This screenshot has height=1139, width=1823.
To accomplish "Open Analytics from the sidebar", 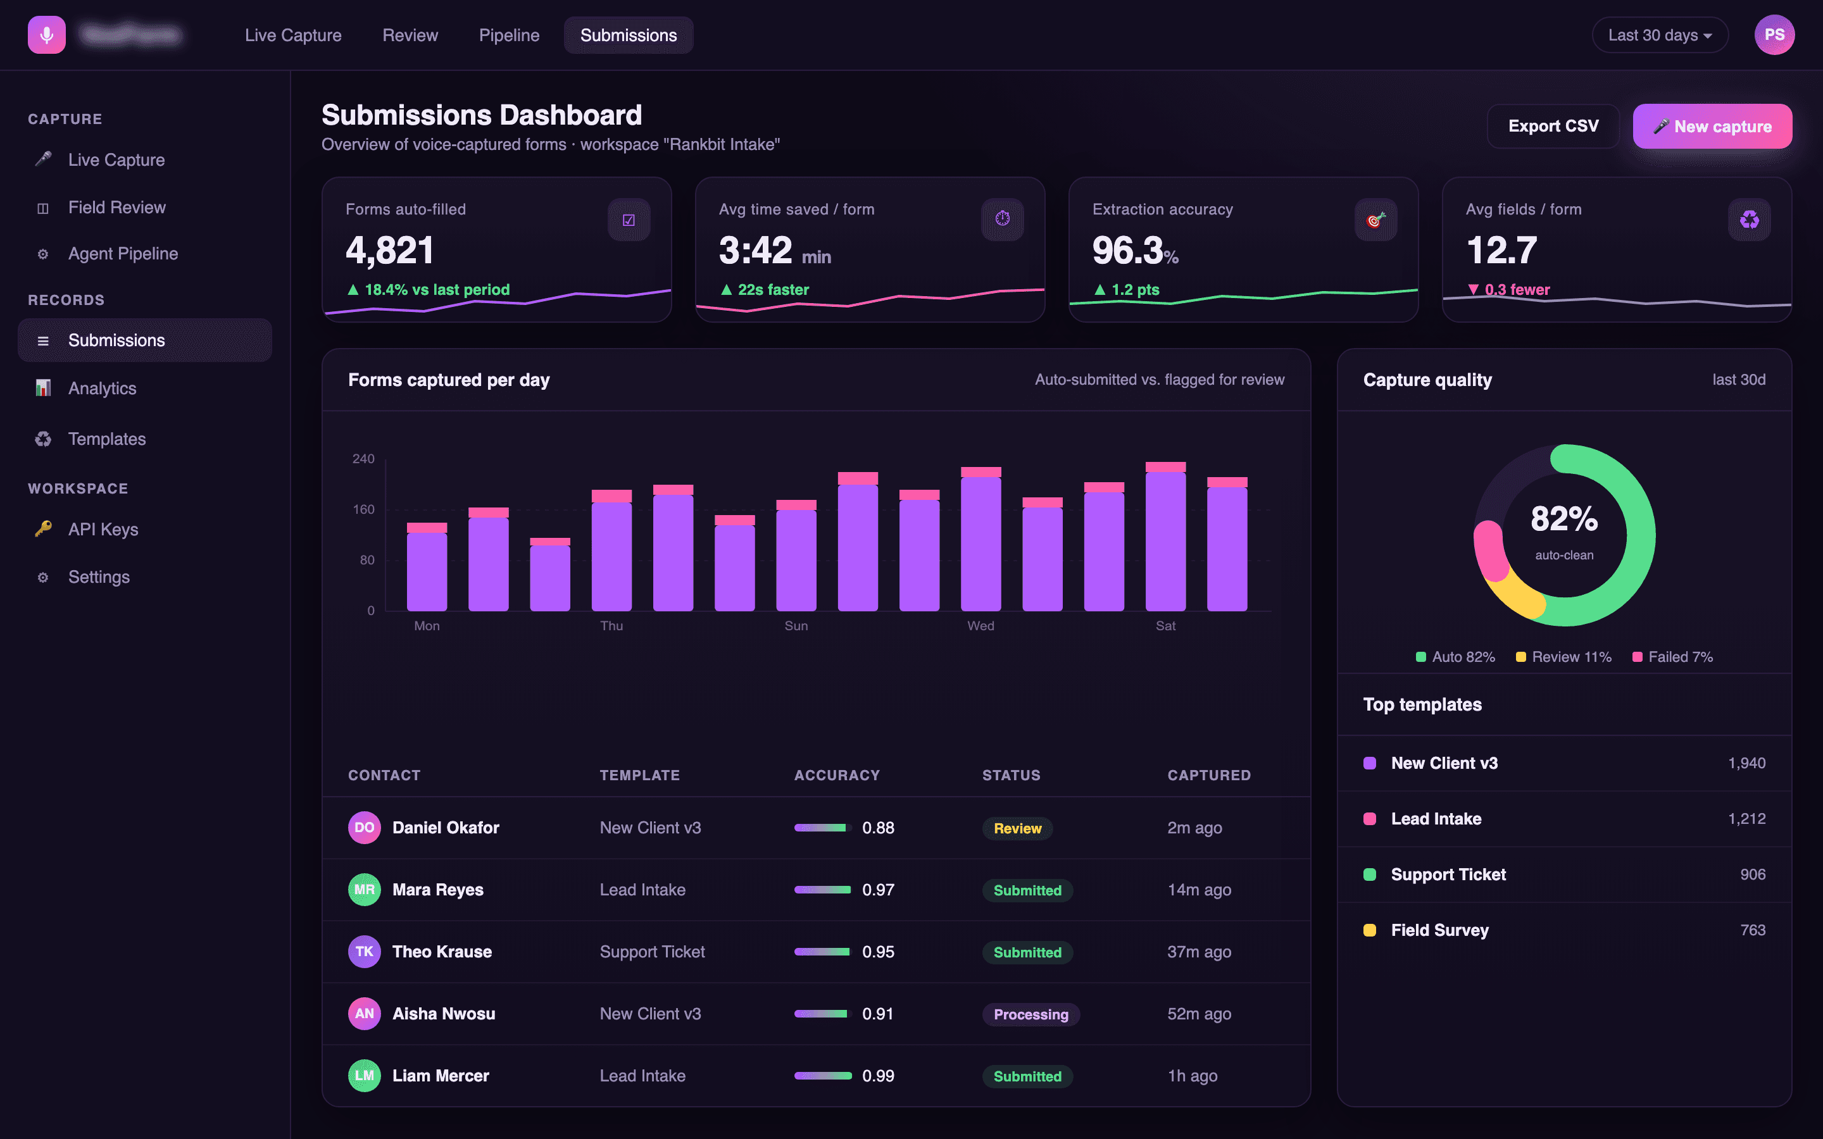I will [144, 388].
